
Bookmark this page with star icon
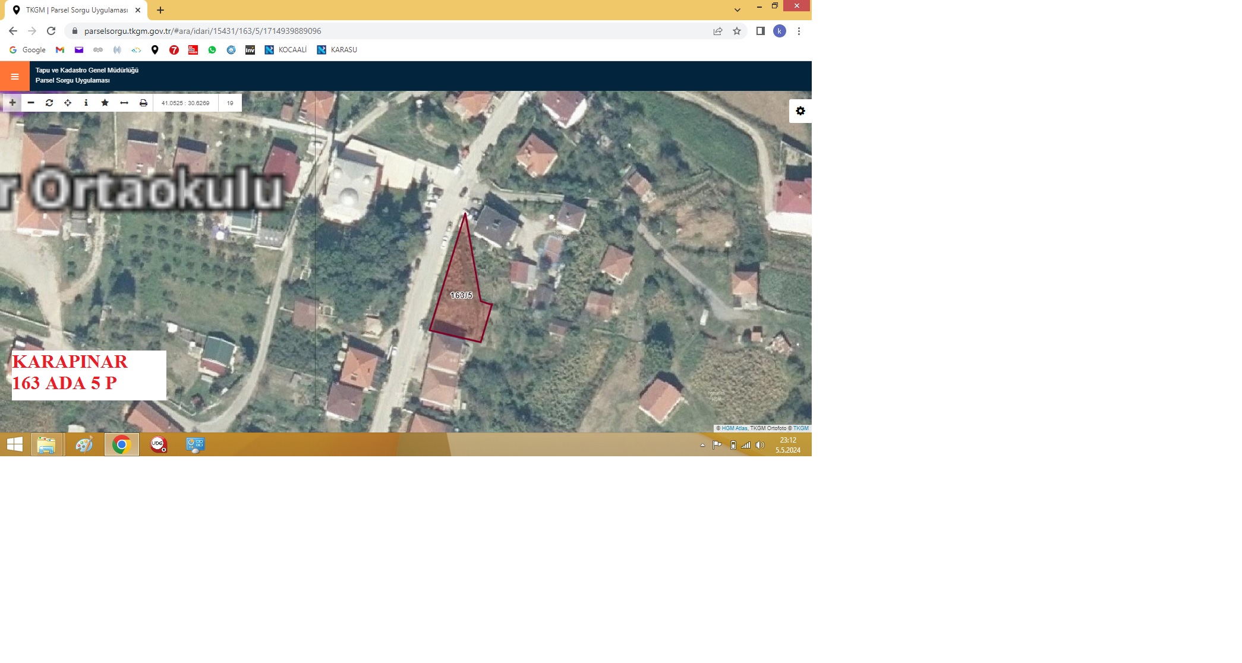737,31
